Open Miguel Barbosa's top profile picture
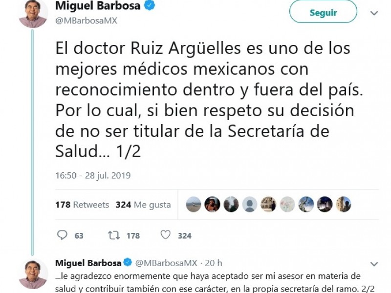The height and width of the screenshot is (293, 391). 33,13
